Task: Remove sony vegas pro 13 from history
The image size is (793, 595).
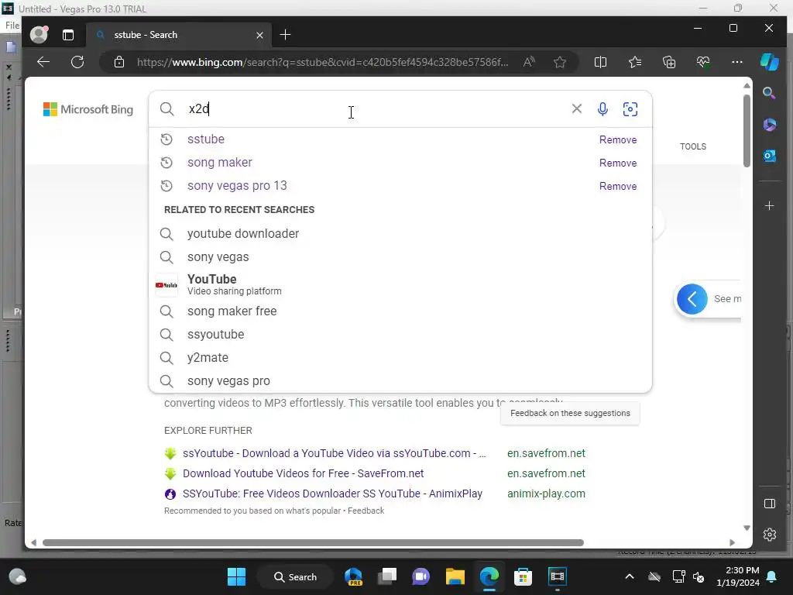Action: [x=617, y=186]
